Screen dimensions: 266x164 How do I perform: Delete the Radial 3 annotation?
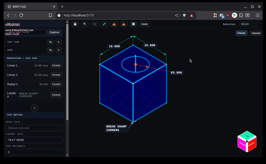pos(56,84)
